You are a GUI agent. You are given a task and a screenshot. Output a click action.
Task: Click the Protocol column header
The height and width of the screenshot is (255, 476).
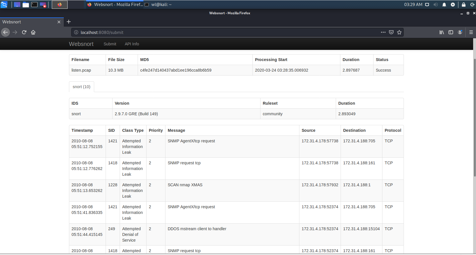[393, 130]
